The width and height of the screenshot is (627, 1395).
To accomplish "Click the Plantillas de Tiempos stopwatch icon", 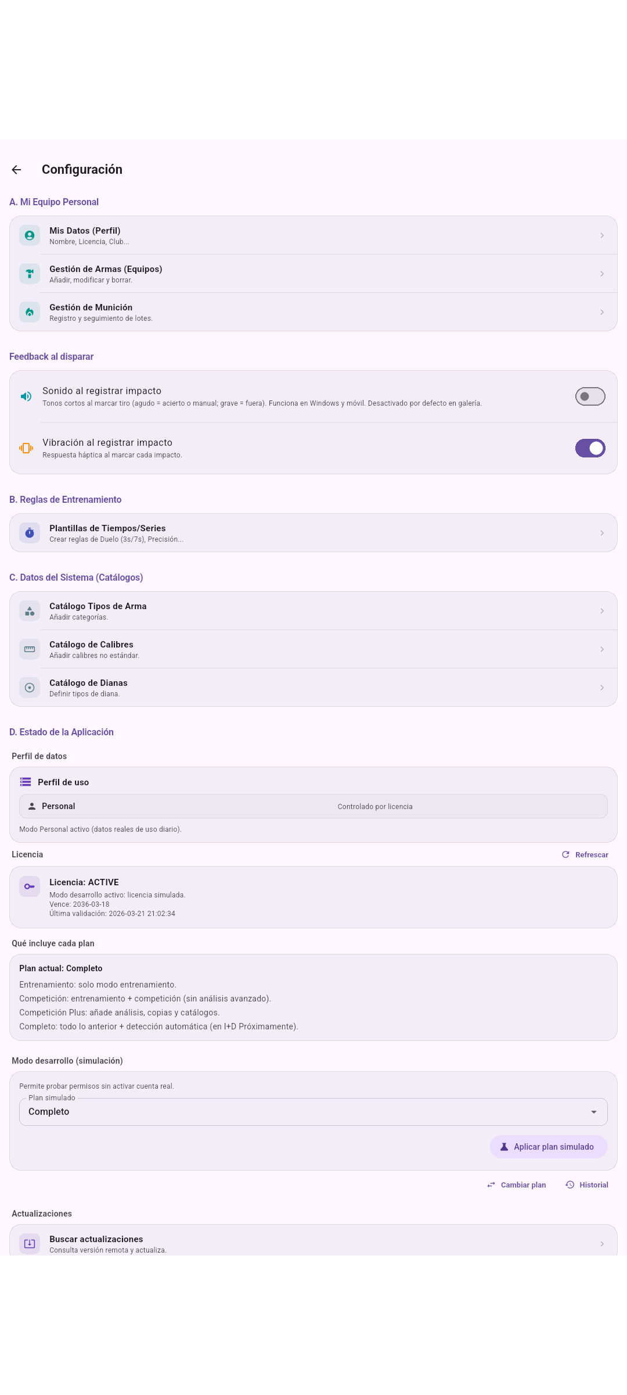I will [x=29, y=533].
